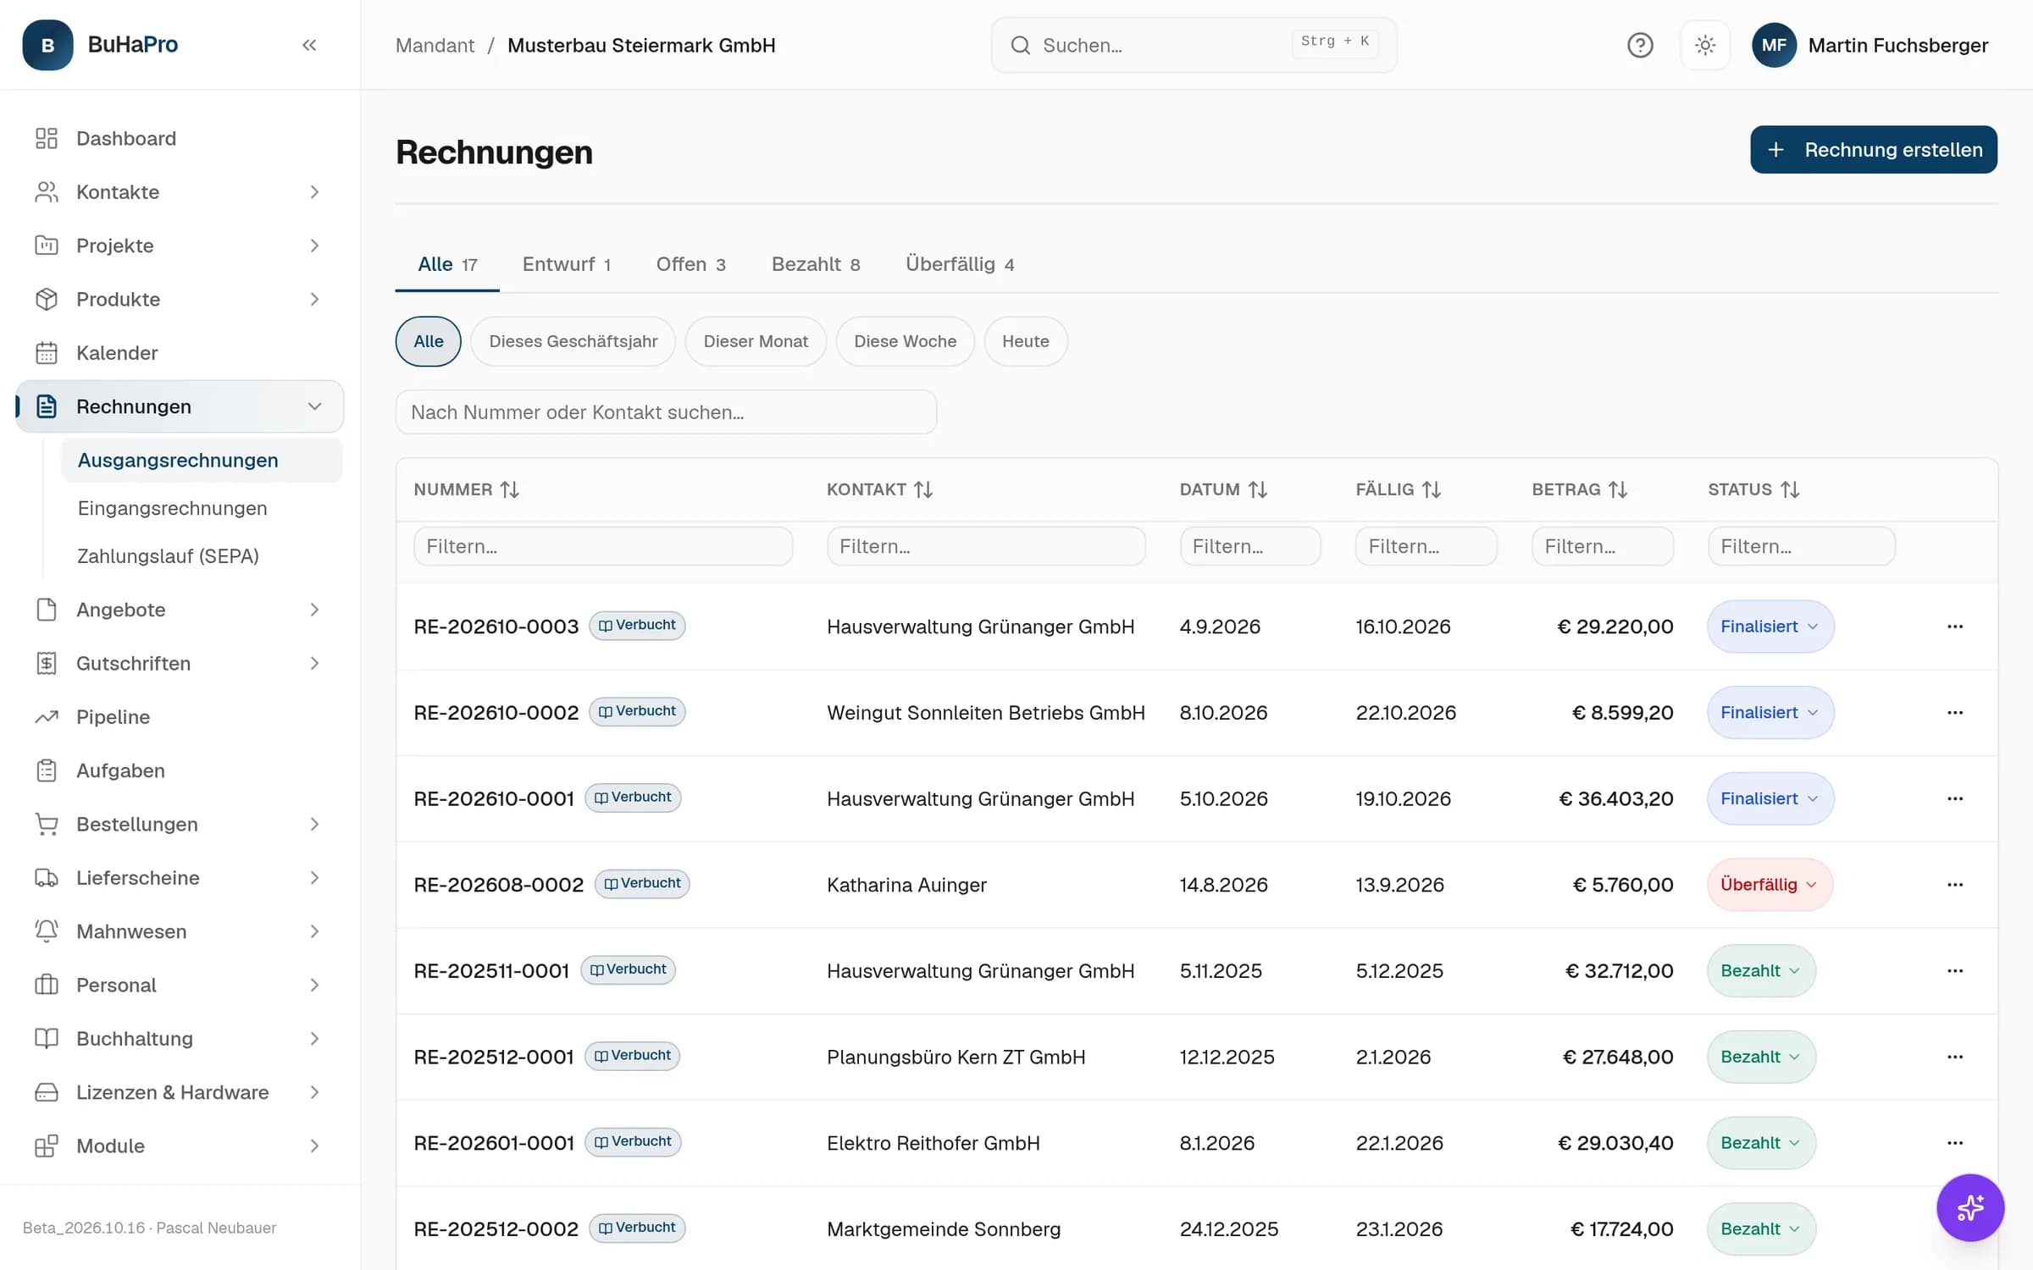Select 'Dieser Monat' filter chip
2033x1270 pixels.
(x=756, y=341)
